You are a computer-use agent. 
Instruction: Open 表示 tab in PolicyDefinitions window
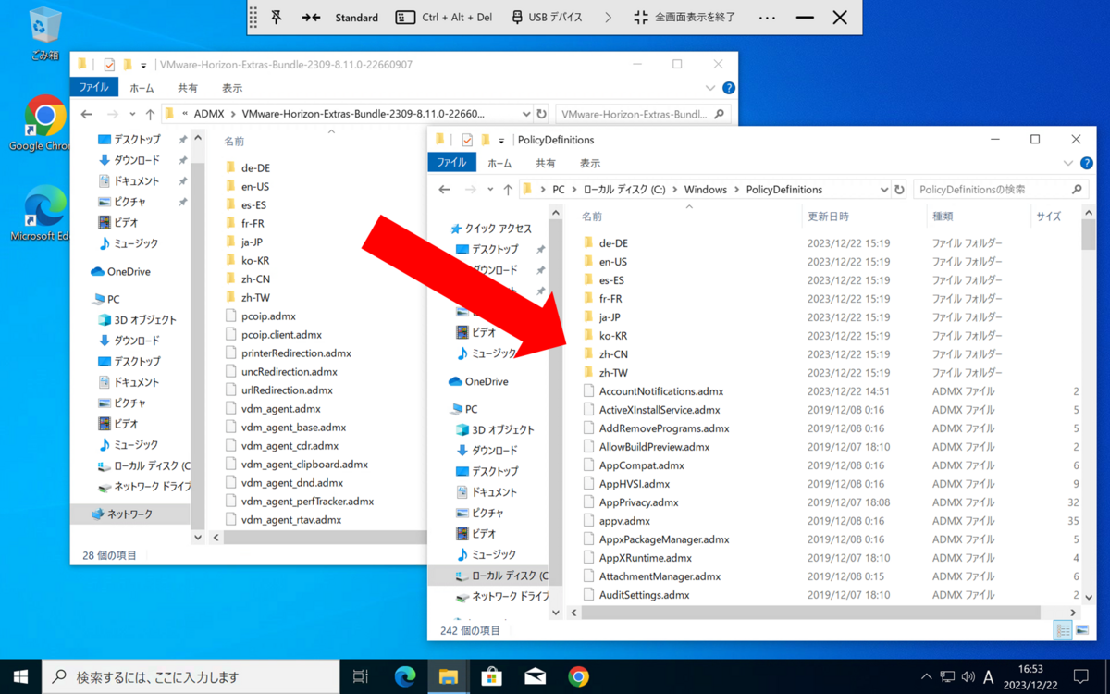[590, 163]
